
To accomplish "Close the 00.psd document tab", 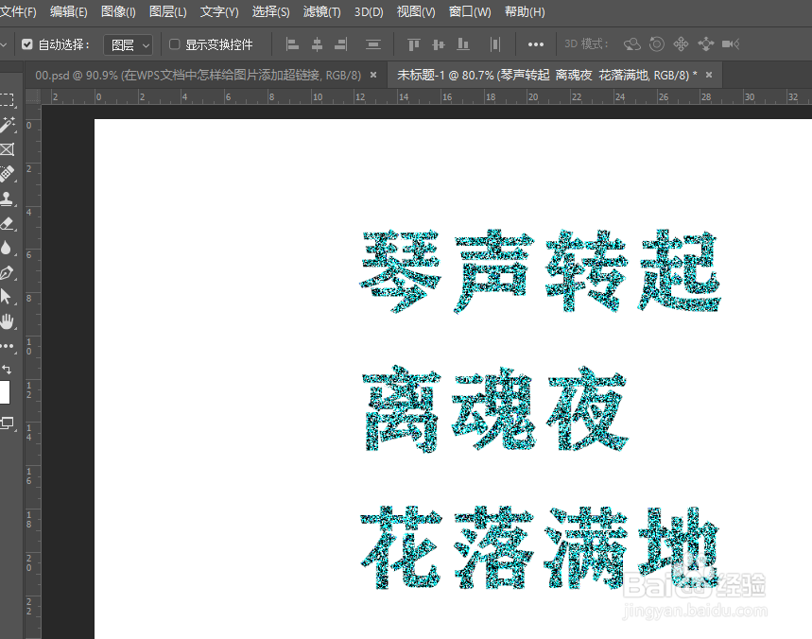I will 373,75.
